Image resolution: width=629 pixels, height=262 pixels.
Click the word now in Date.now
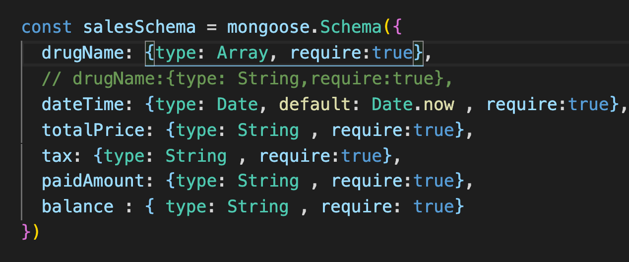(439, 104)
